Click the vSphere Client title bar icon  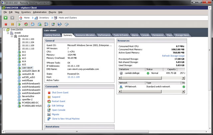pyautogui.click(x=4, y=8)
